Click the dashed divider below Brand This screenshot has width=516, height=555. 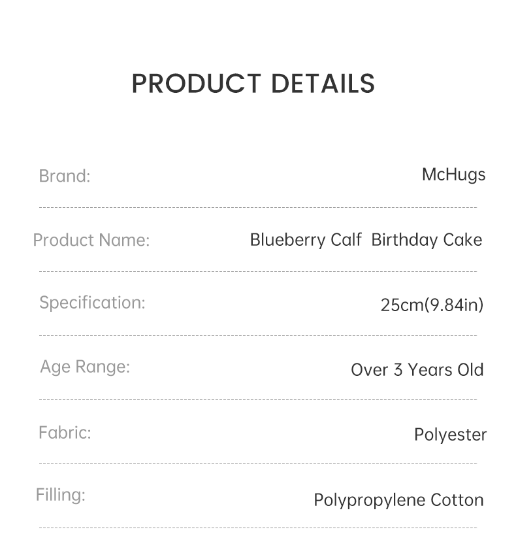click(258, 207)
